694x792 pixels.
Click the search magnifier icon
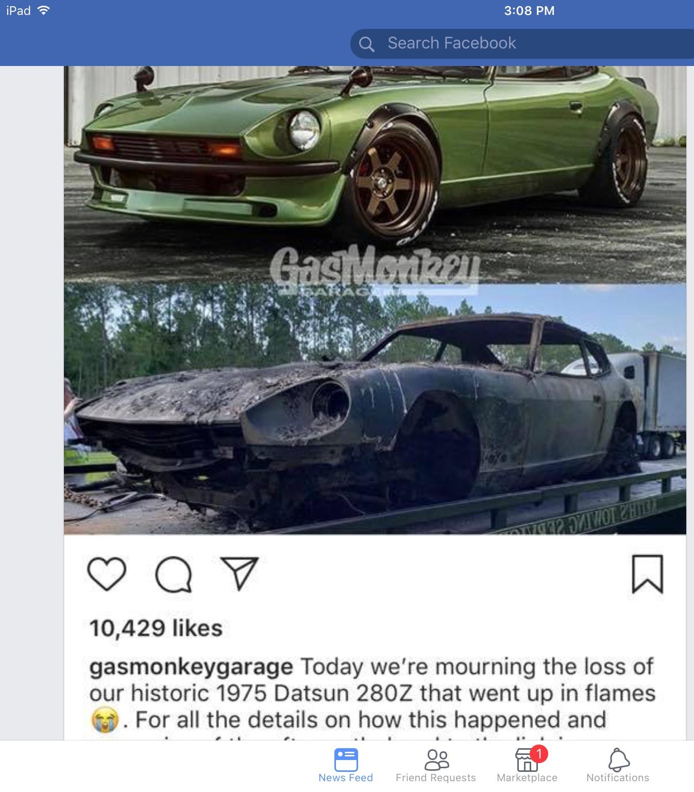click(366, 44)
